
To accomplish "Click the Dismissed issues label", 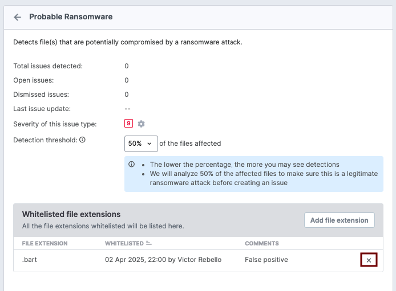I will pos(41,95).
